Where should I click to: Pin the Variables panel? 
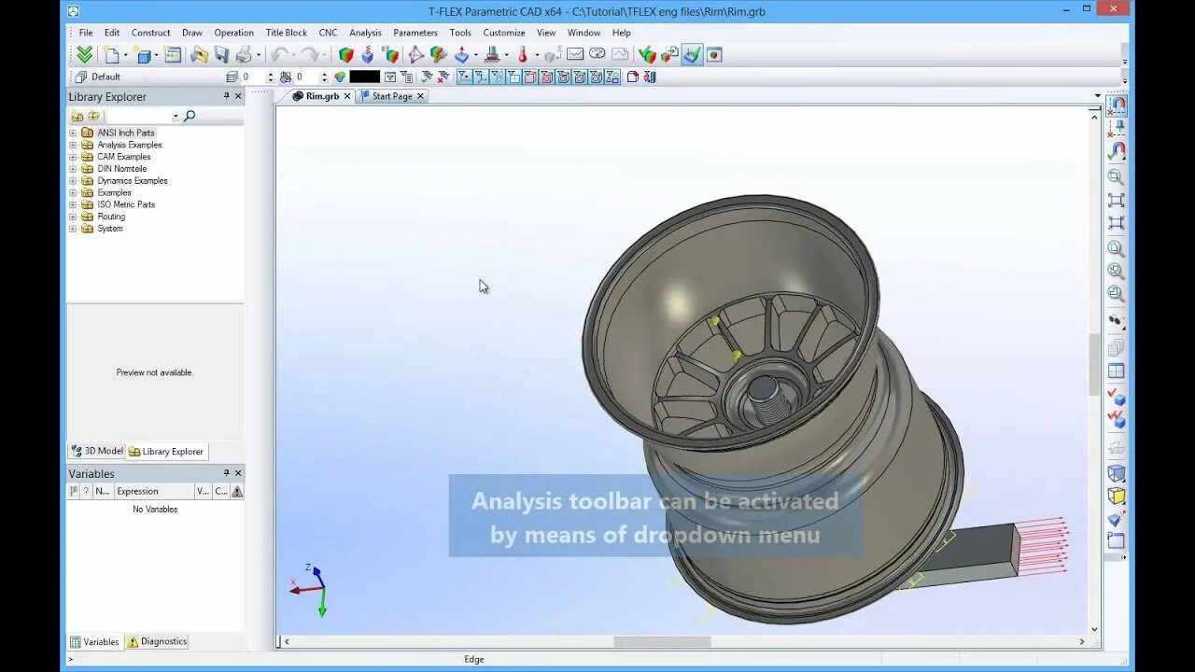[x=226, y=473]
